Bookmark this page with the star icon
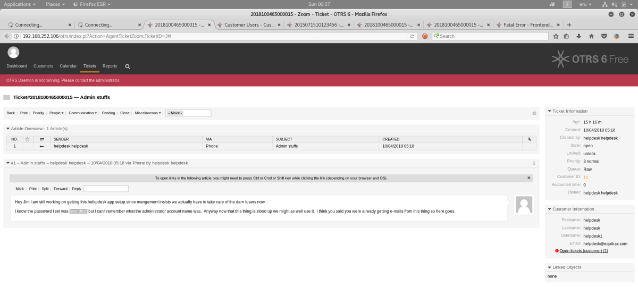Image resolution: width=638 pixels, height=287 pixels. tap(556, 36)
